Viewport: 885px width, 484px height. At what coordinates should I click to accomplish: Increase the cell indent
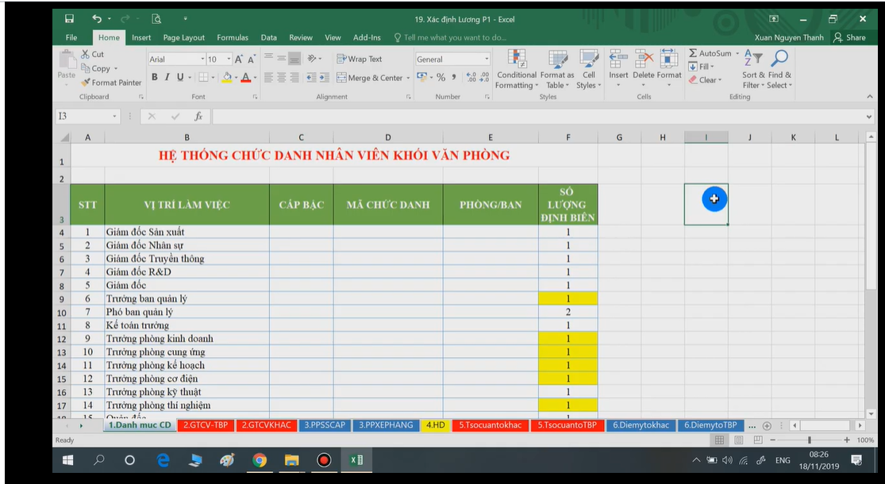pyautogui.click(x=325, y=78)
